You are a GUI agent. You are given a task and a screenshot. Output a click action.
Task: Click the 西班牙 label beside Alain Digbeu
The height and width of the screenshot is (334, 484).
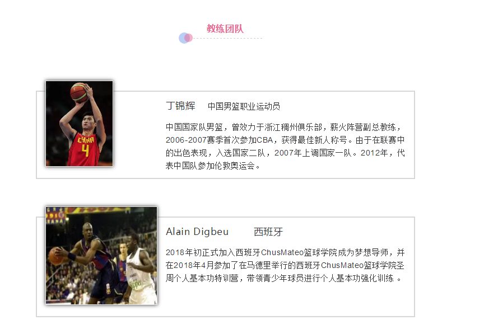tap(268, 232)
